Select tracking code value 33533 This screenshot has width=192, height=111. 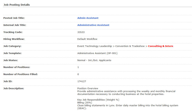click(81, 32)
